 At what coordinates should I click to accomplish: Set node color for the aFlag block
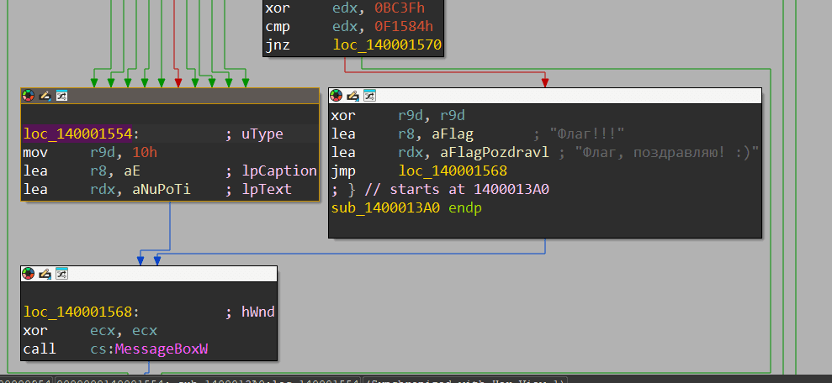point(337,96)
